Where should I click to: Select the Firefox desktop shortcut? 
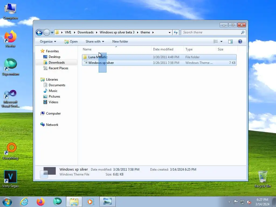click(x=11, y=39)
